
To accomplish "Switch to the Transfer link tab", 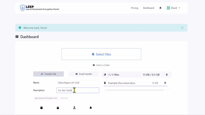I will 48,74.
